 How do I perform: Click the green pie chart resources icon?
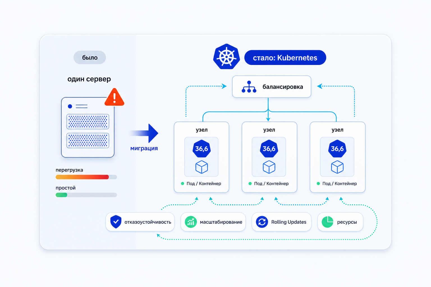(327, 222)
